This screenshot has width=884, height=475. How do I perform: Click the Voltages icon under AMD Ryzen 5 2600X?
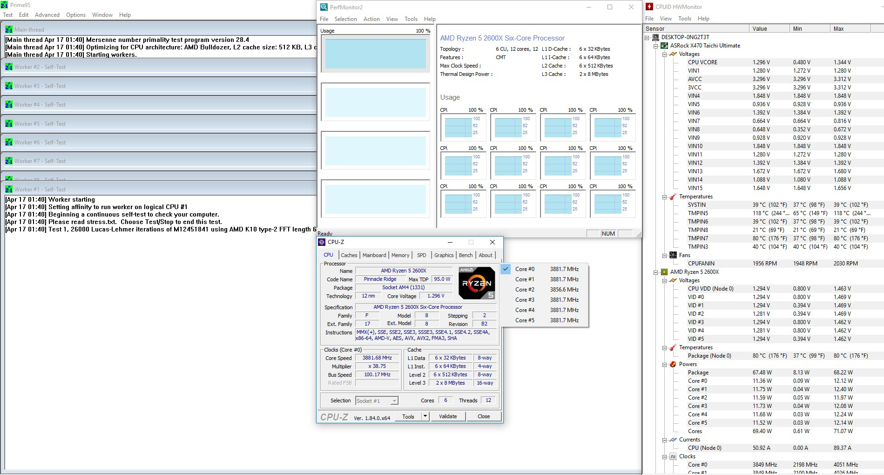pos(673,280)
